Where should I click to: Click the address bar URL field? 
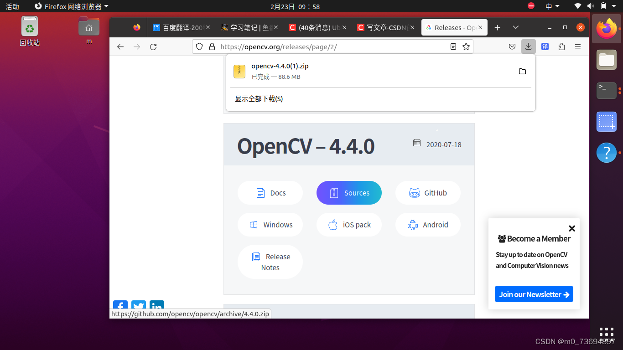(332, 46)
